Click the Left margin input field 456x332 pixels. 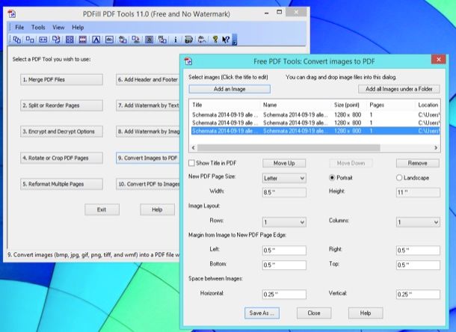pos(284,250)
